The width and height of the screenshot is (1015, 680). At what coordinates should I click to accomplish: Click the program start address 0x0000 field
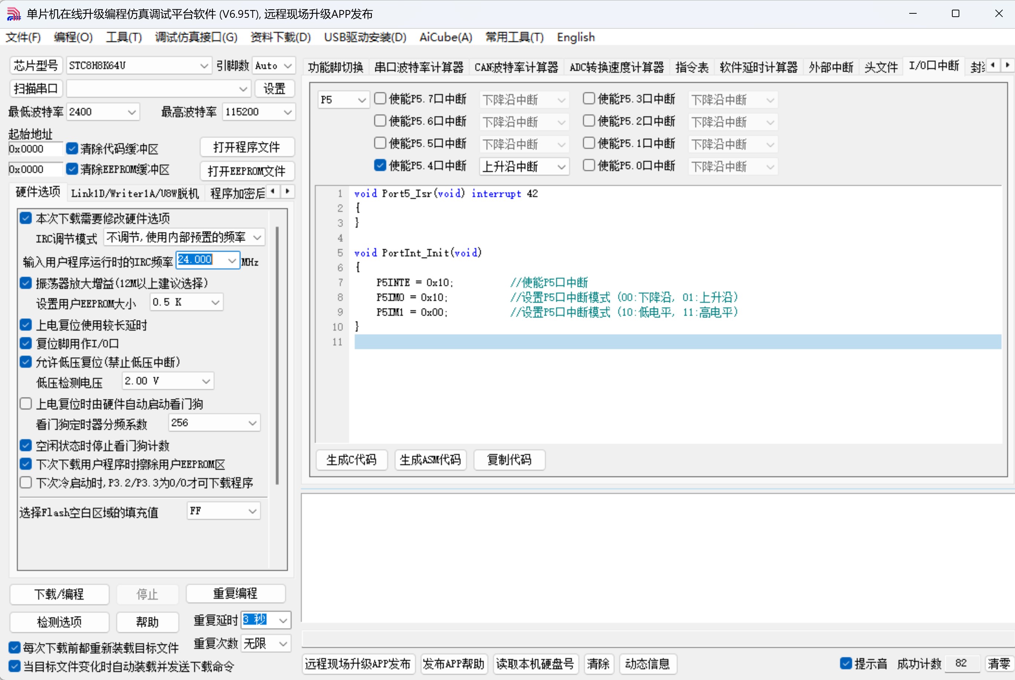35,149
